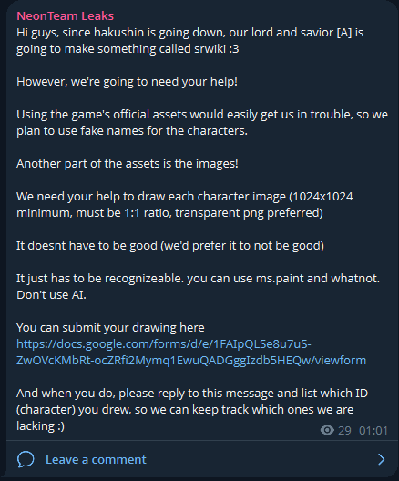The height and width of the screenshot is (481, 399).
Task: Click the text 'Don't use AI.'
Action: point(51,295)
